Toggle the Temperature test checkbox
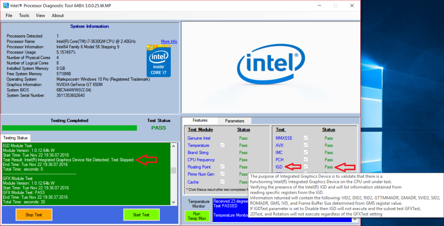This screenshot has height=226, width=444. point(223,145)
